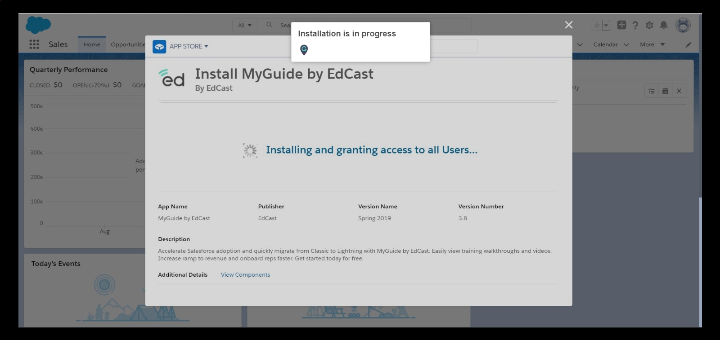Click the search magnifier icon
This screenshot has height=340, width=720.
pos(269,25)
